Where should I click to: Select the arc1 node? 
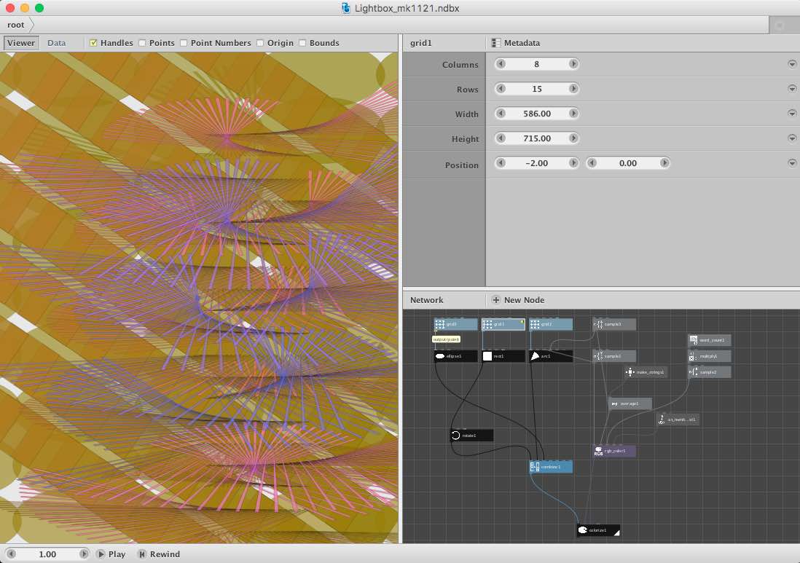point(551,356)
